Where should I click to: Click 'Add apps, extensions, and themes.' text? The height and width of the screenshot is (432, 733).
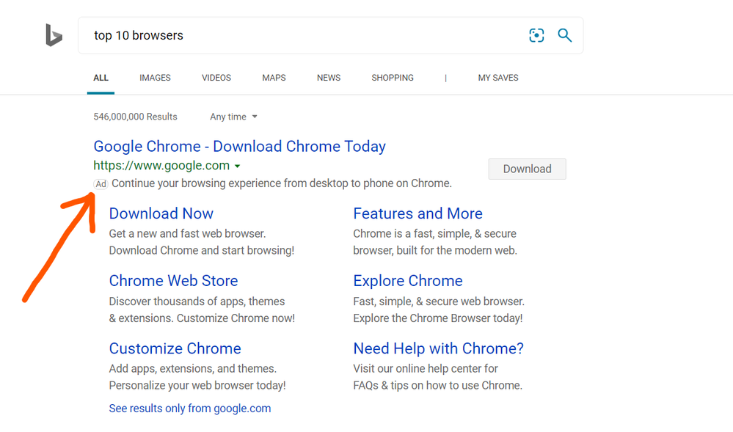pos(192,368)
